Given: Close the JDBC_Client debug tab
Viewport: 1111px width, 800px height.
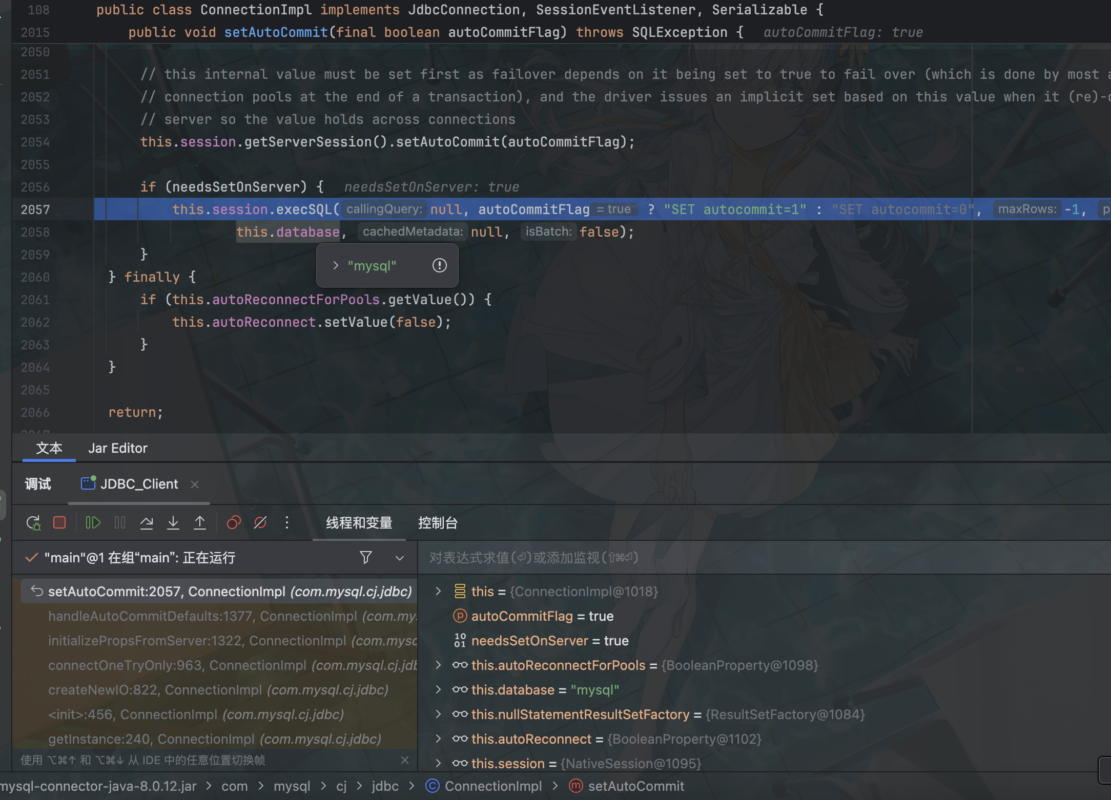Looking at the screenshot, I should tap(195, 485).
